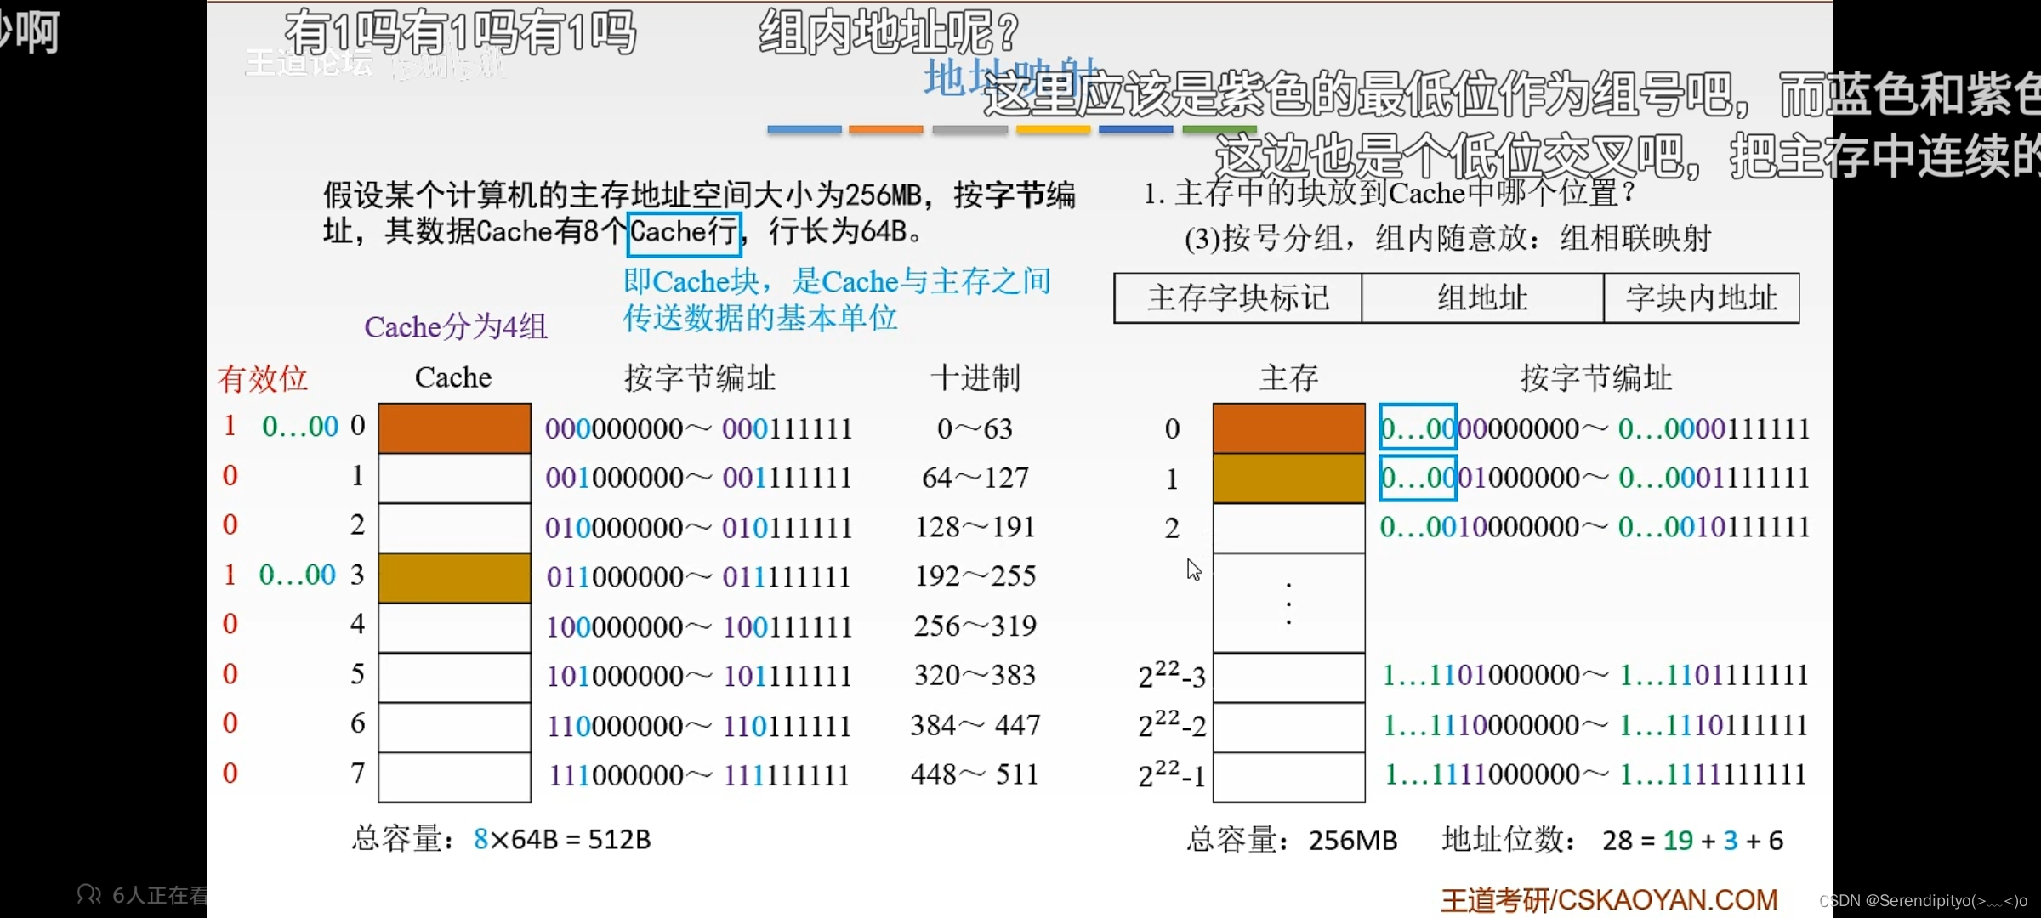
Task: Click address range 111000000~111111111
Action: pyautogui.click(x=698, y=775)
